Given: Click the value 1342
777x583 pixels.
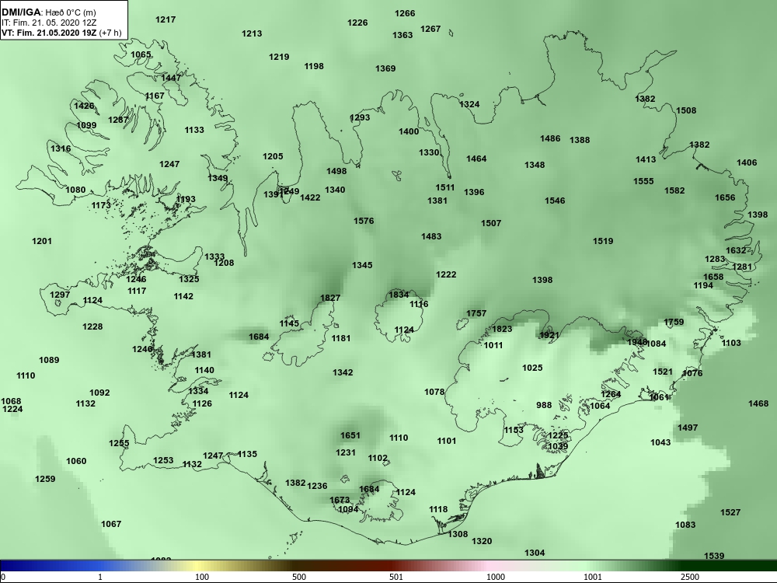Looking at the screenshot, I should pyautogui.click(x=343, y=372).
